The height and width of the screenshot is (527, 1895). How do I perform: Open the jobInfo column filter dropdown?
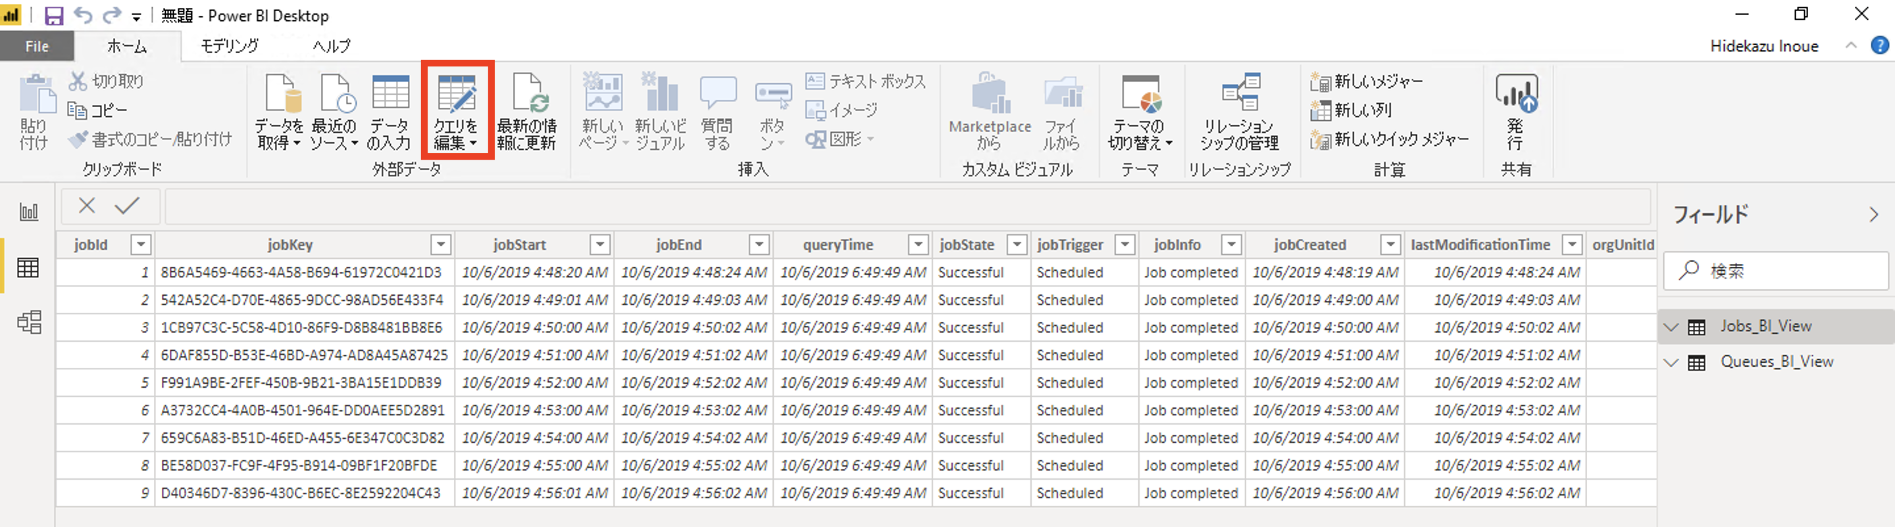[1232, 244]
